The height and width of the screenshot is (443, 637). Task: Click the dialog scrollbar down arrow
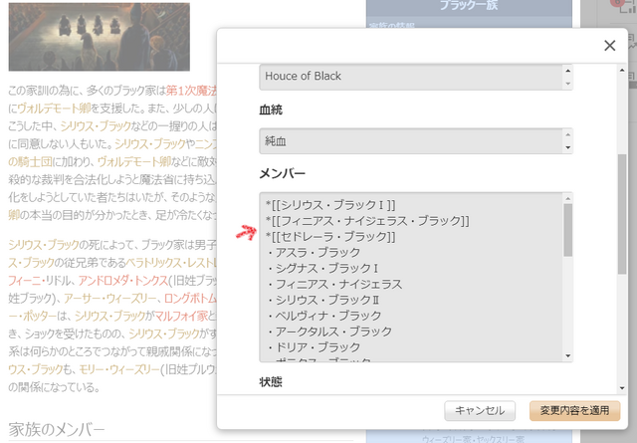pyautogui.click(x=622, y=388)
